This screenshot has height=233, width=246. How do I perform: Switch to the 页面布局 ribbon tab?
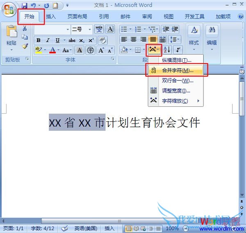click(77, 17)
